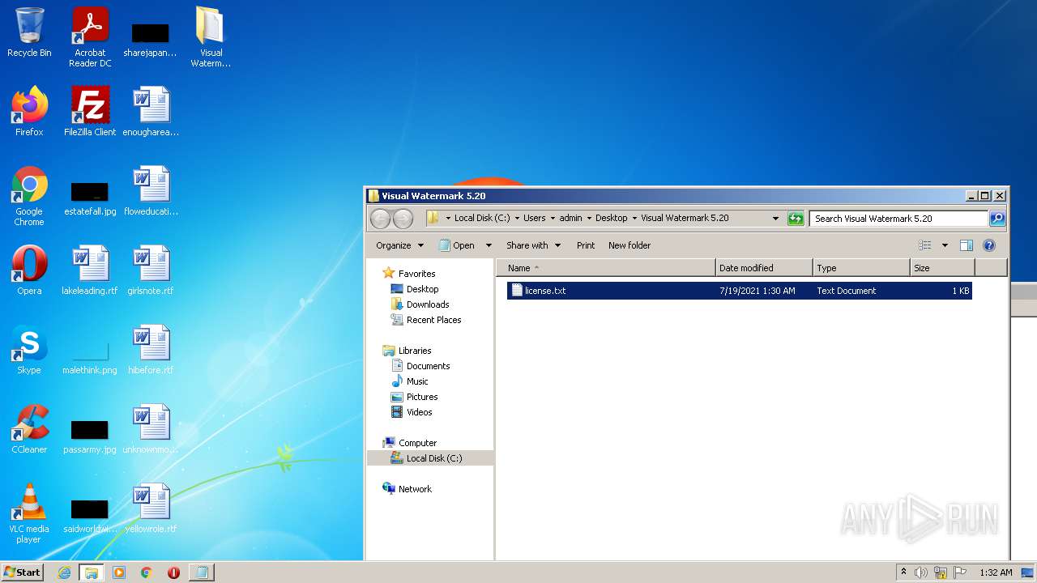Open Downloads in navigation pane

[x=428, y=304]
